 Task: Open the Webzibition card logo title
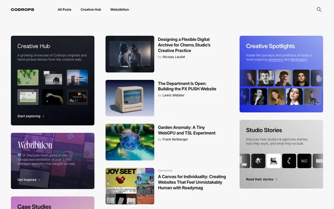click(35, 145)
